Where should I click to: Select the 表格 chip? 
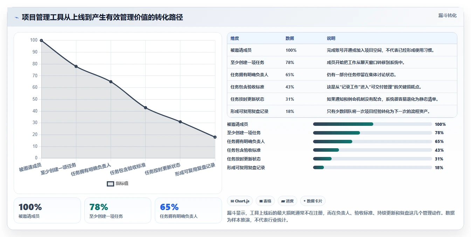[265, 201]
